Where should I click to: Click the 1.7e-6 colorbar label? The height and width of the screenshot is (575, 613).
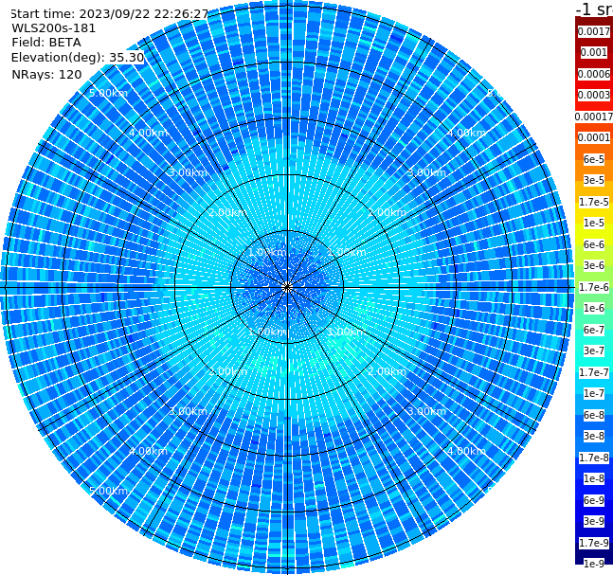click(x=594, y=287)
